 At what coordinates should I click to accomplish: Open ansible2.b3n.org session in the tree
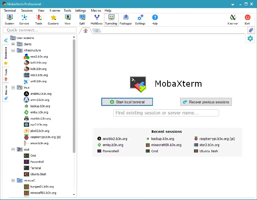pyautogui.click(x=38, y=94)
